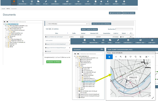Screen dimensions: 158x101
Task: Untick the Accès Livraisons (FR) checkbox
Action: (x=82, y=82)
